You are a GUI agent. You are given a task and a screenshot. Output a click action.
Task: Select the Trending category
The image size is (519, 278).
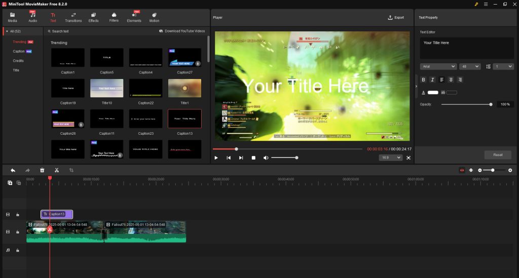20,42
